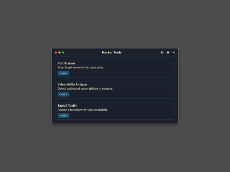This screenshot has height=172, width=230.
Task: Select the Vulnerability Analyzer heading
Action: 72,85
